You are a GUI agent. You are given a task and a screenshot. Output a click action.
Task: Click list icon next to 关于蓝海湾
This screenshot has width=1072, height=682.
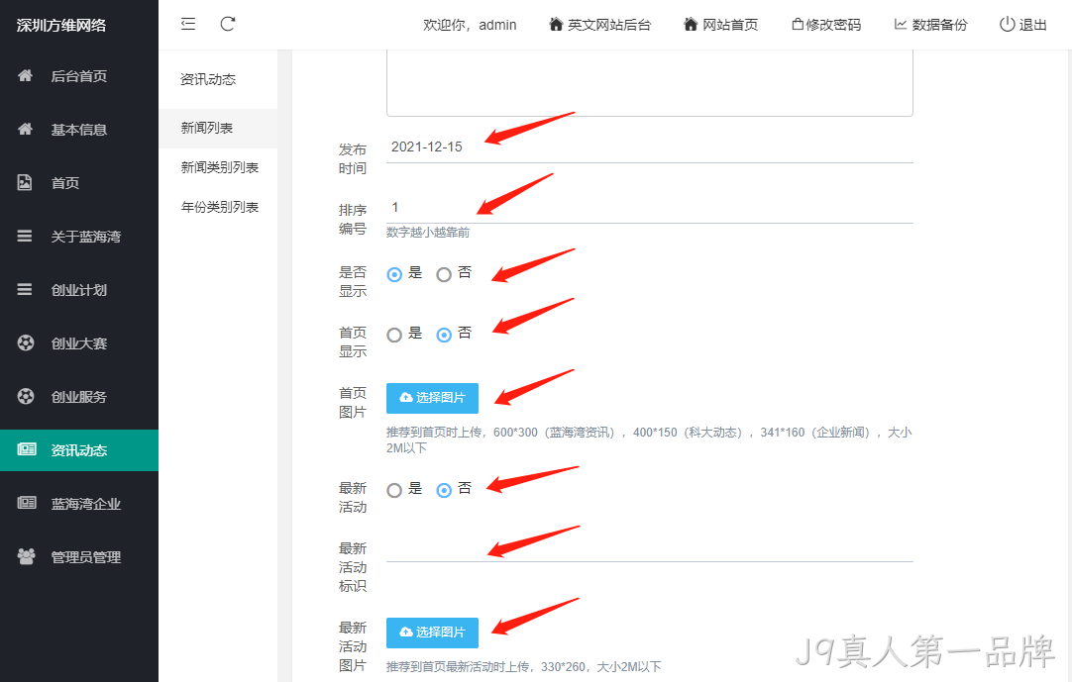pyautogui.click(x=25, y=236)
